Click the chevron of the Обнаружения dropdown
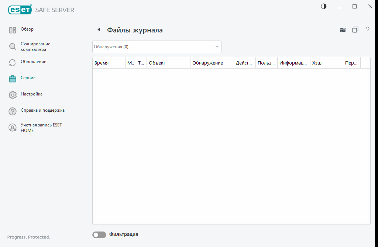Viewport: 378px width, 247px height. click(x=217, y=47)
